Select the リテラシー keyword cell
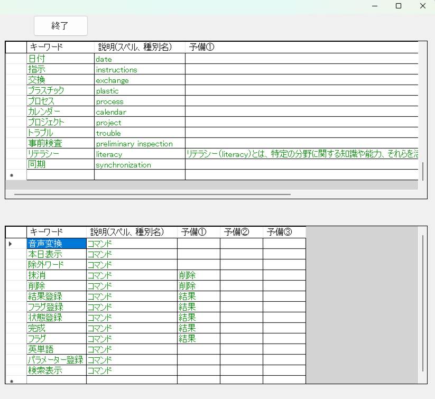 pyautogui.click(x=60, y=154)
